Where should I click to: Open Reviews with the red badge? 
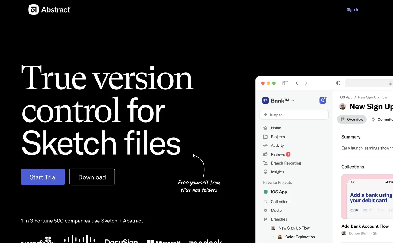pos(278,154)
